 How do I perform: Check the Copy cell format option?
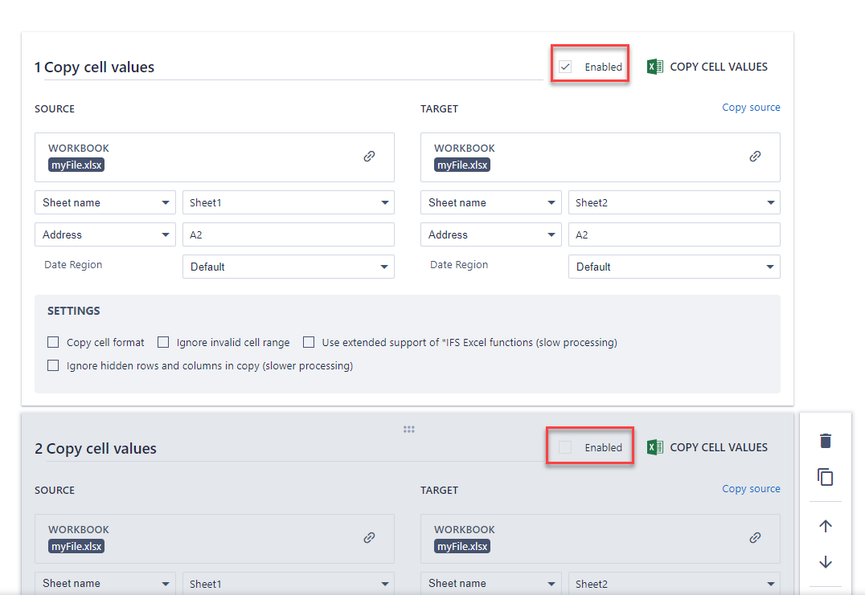[53, 342]
